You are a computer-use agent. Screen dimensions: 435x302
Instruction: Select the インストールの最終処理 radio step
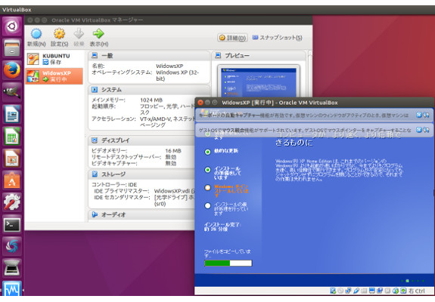pos(207,205)
